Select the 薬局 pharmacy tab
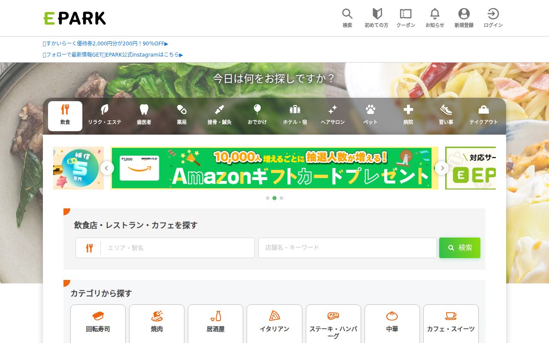Image resolution: width=549 pixels, height=343 pixels. coord(182,116)
